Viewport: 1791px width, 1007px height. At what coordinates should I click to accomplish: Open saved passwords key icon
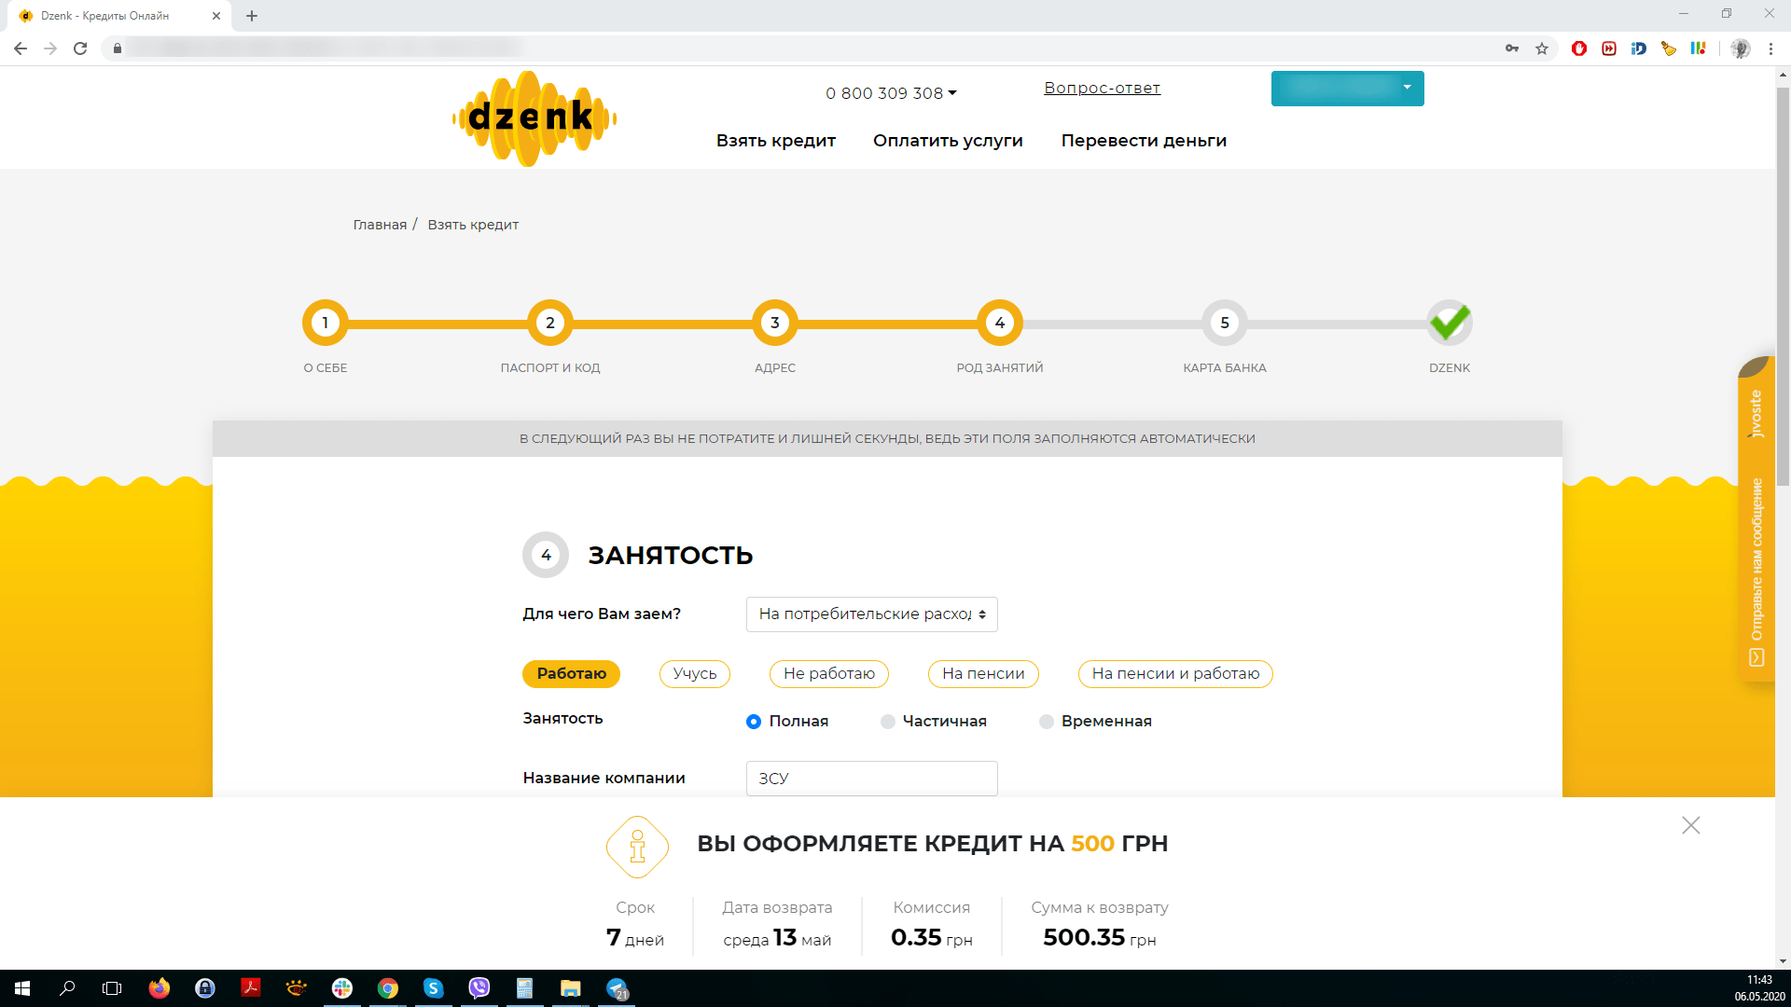click(1512, 48)
